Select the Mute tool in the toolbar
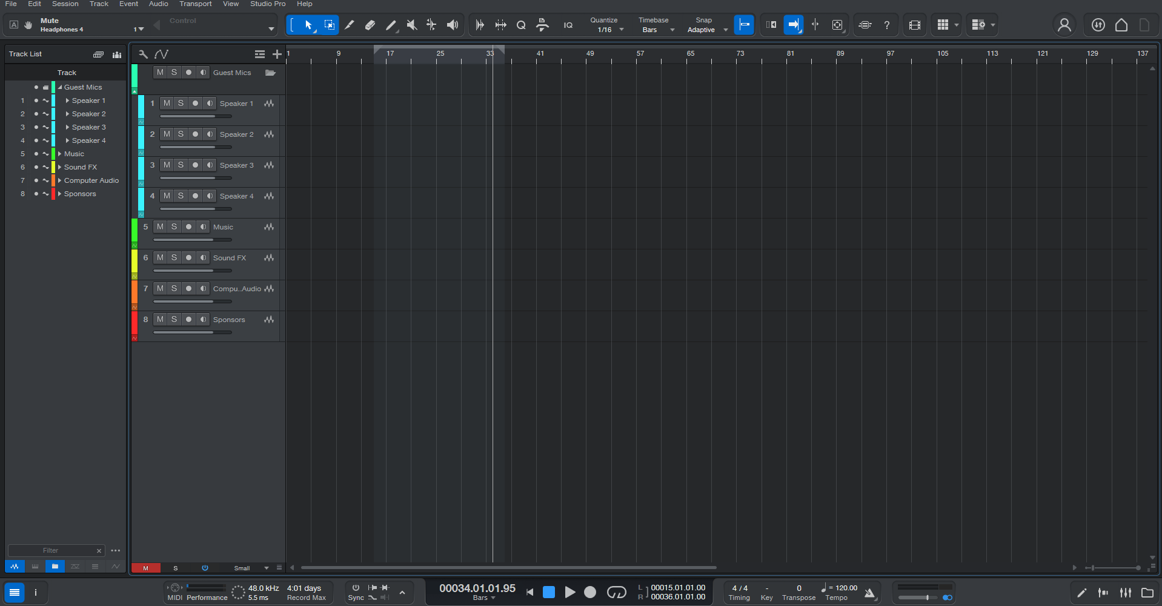Image resolution: width=1162 pixels, height=606 pixels. pyautogui.click(x=412, y=25)
